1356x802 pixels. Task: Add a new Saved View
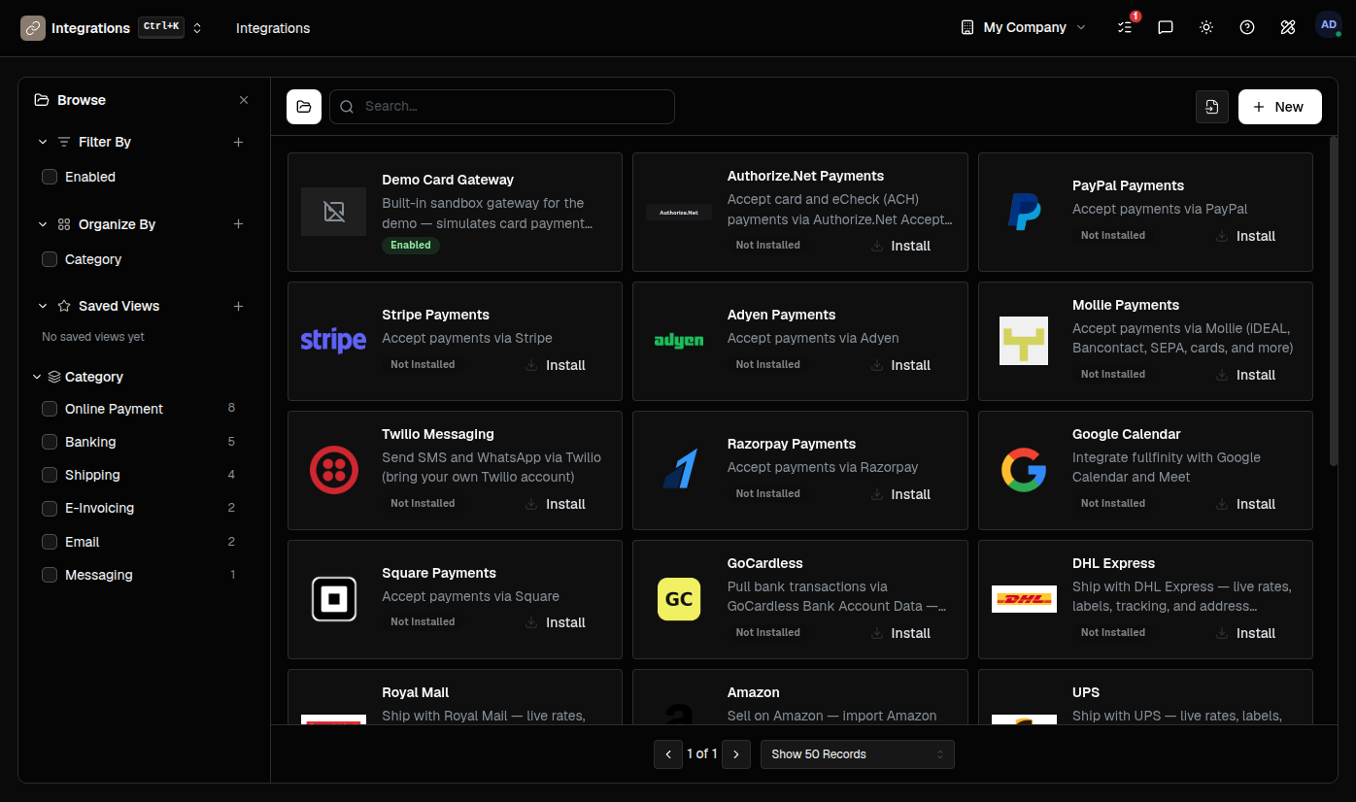click(x=238, y=306)
